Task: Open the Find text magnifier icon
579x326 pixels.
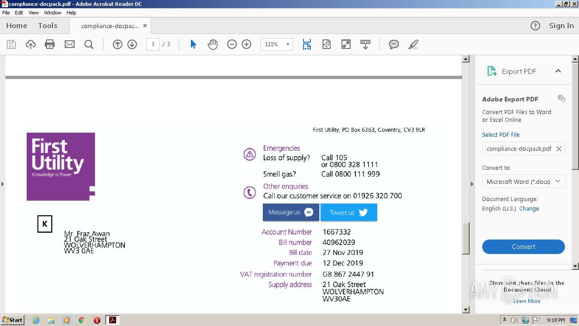Action: 89,44
